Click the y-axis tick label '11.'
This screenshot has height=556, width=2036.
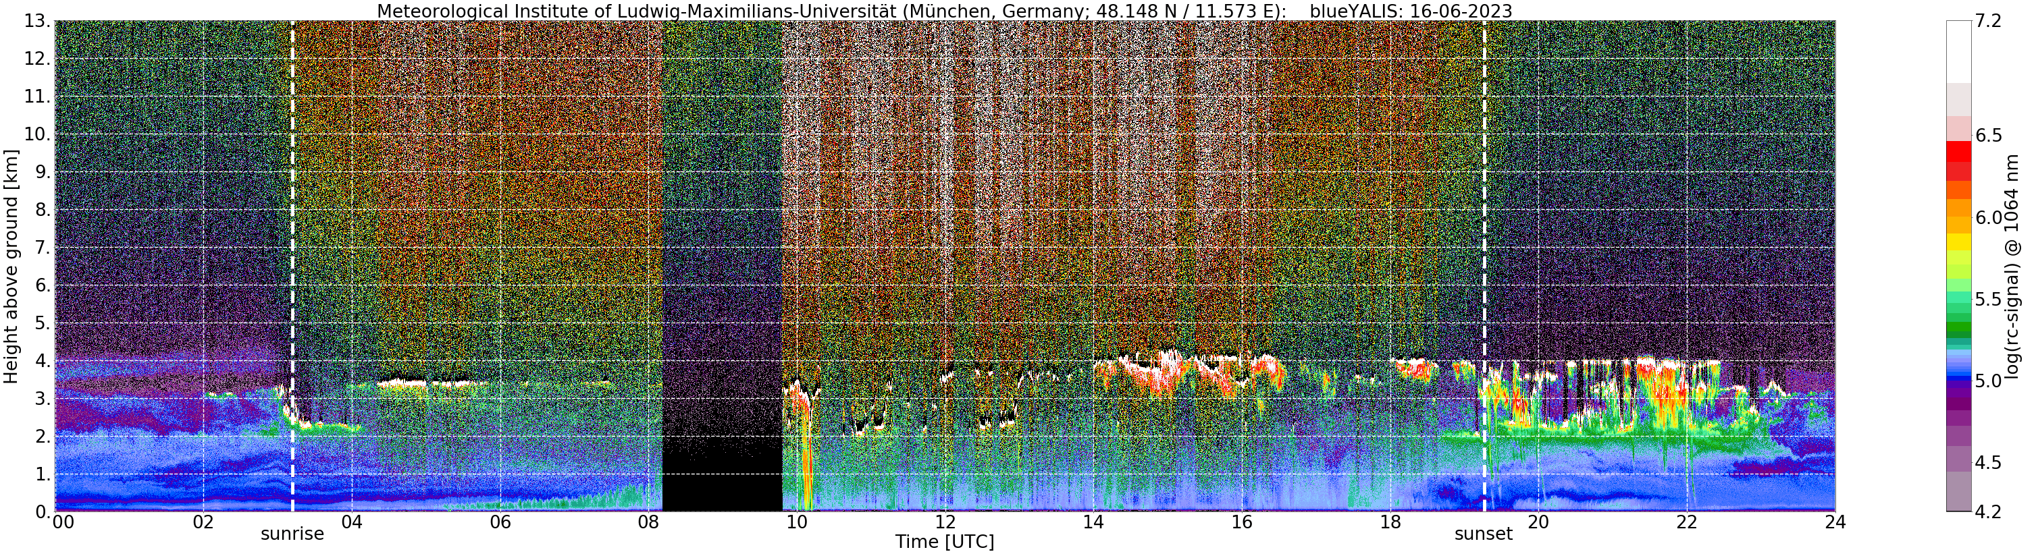(x=36, y=97)
